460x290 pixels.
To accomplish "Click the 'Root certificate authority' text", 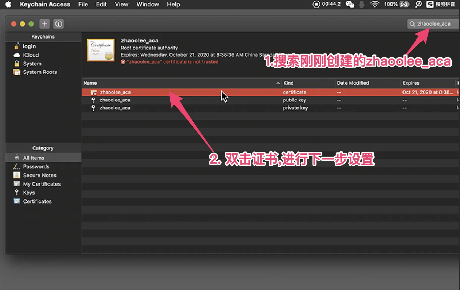I will pos(149,48).
